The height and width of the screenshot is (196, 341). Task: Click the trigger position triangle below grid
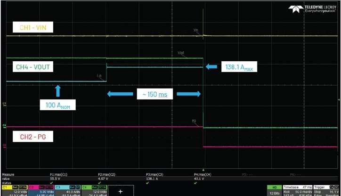tap(203, 170)
